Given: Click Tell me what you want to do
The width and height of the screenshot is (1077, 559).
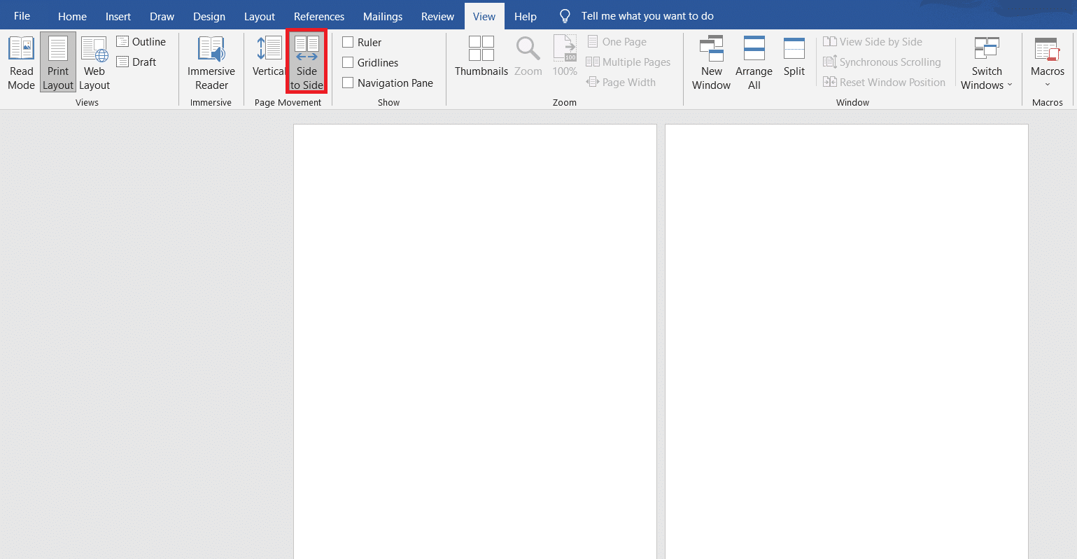Looking at the screenshot, I should (647, 15).
